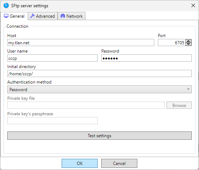Click Browse for private key file
The height and width of the screenshot is (170, 199).
coord(179,105)
